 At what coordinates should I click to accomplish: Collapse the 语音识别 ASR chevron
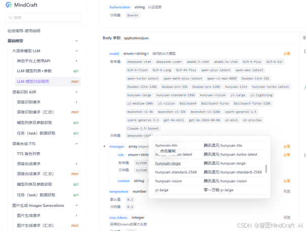[76, 92]
